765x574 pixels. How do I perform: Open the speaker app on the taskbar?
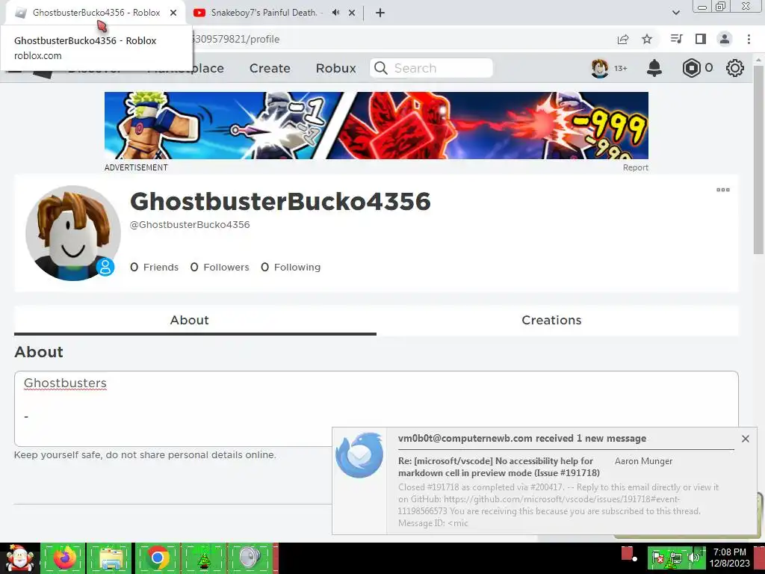(250, 558)
